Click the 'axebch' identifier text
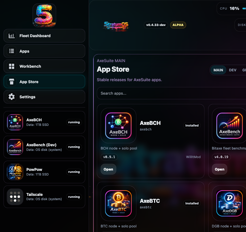 (146, 129)
